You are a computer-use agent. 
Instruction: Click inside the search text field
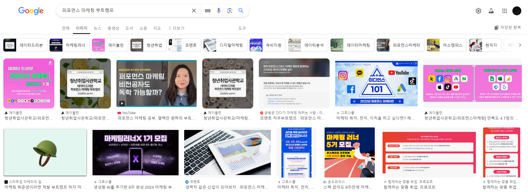click(125, 11)
